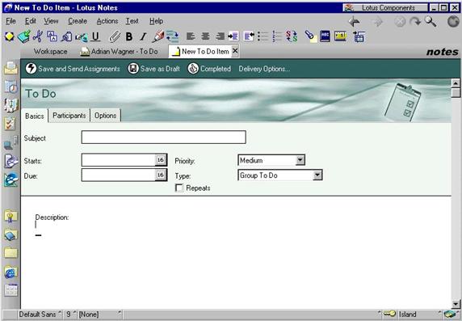Click the paperclip attachment icon
462x321 pixels.
(x=115, y=36)
